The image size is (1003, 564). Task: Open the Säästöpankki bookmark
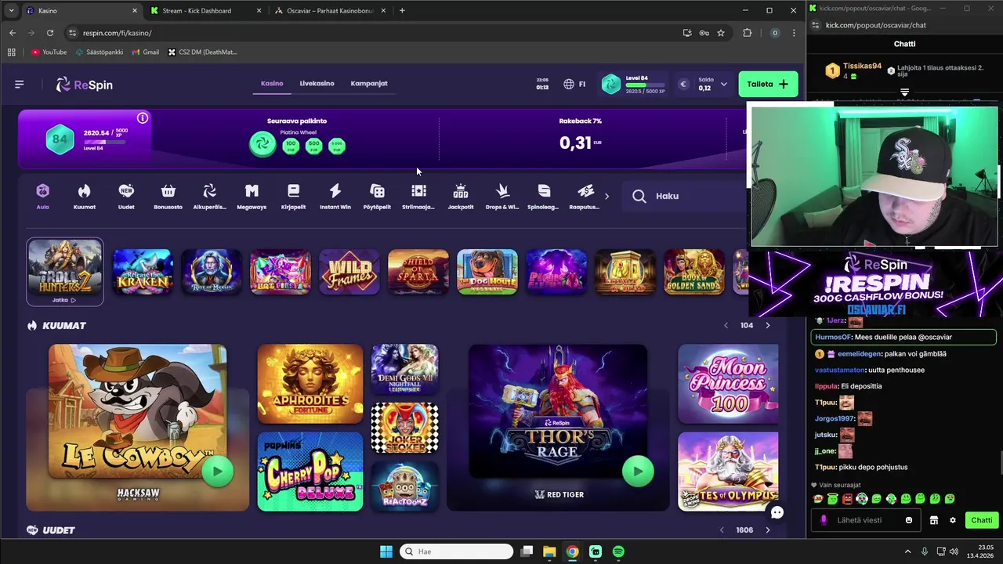(100, 52)
